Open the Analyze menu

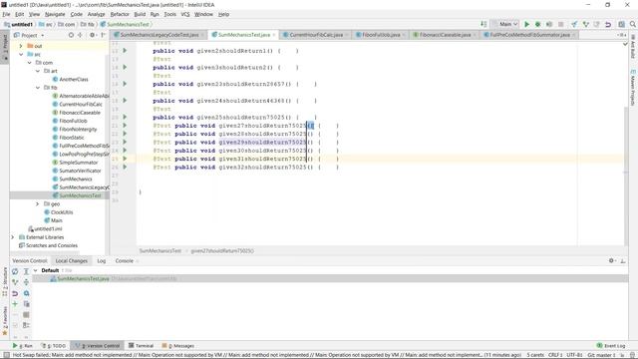click(96, 14)
